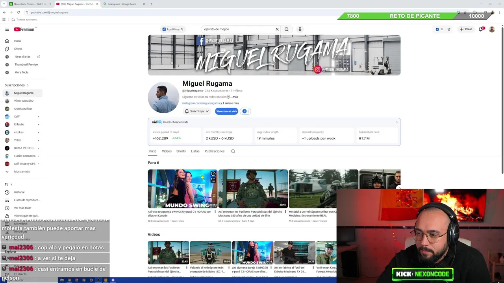This screenshot has height=283, width=504.
Task: Switch to the Vídeos channel tab
Action: click(x=167, y=151)
